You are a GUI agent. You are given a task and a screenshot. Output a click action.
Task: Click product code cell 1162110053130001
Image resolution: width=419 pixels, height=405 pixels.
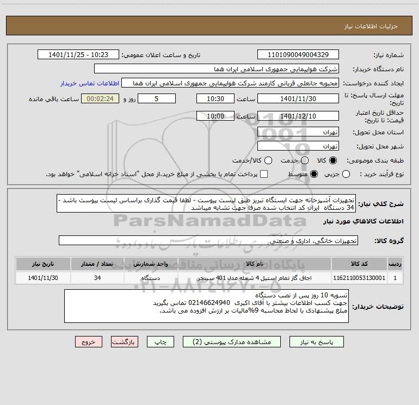tap(359, 278)
